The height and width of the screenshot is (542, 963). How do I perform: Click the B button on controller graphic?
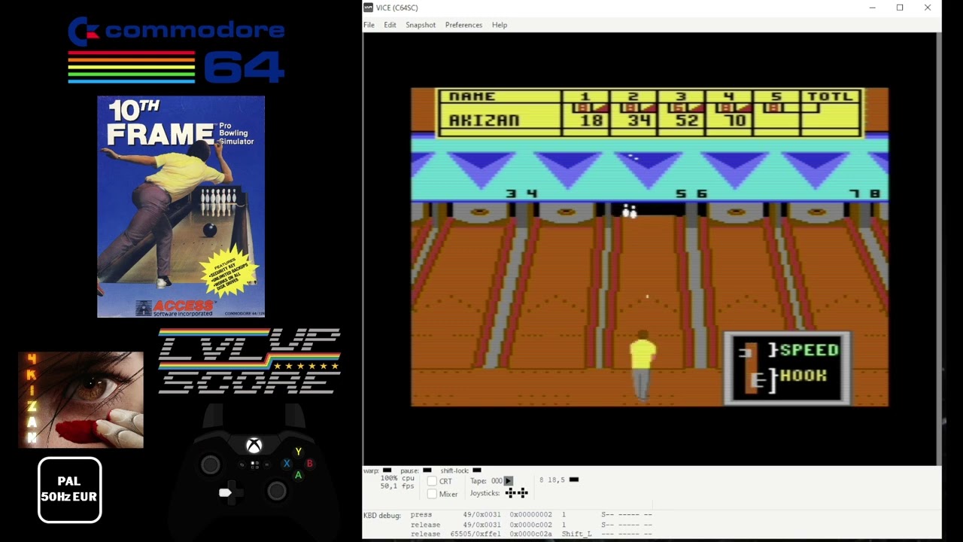309,464
